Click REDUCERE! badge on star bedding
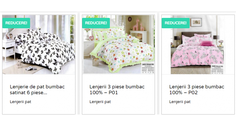Screen dimensions: 236x126 click(x=96, y=23)
